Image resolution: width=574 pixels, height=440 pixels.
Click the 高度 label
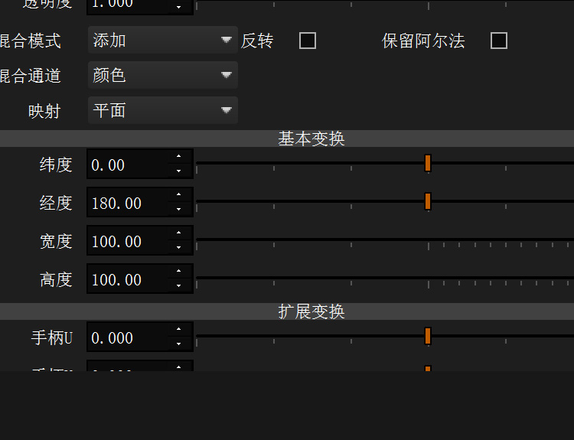(x=56, y=279)
